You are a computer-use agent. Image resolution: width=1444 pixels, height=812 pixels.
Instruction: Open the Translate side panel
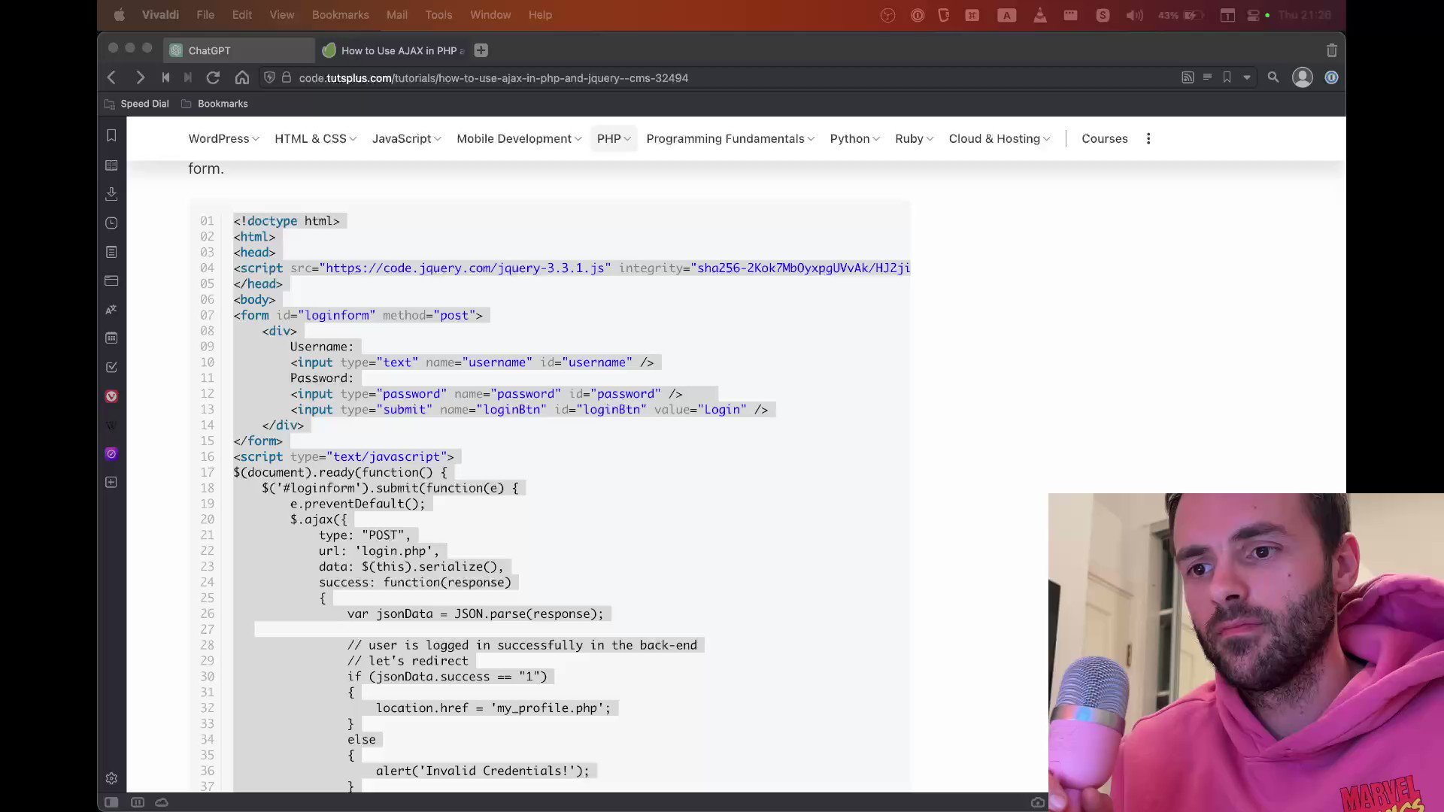click(111, 309)
